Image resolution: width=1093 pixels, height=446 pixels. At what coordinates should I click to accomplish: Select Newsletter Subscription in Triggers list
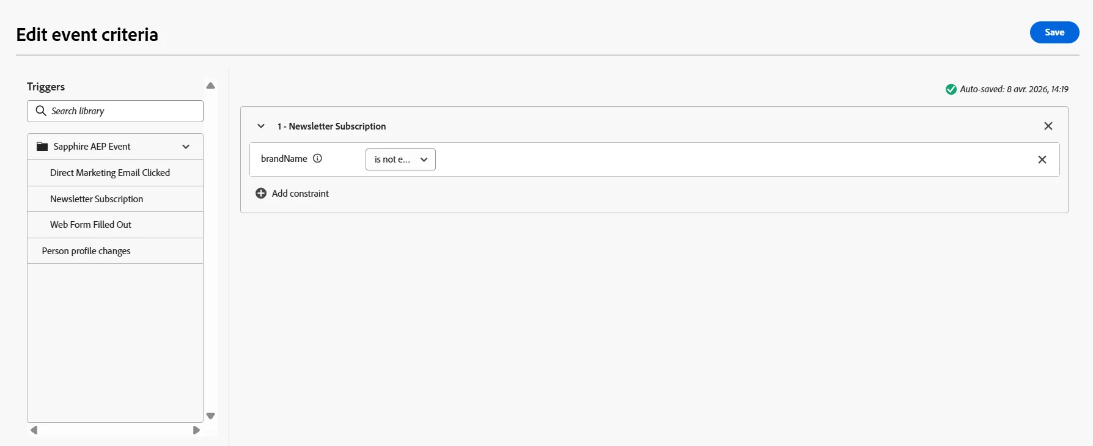(x=115, y=199)
